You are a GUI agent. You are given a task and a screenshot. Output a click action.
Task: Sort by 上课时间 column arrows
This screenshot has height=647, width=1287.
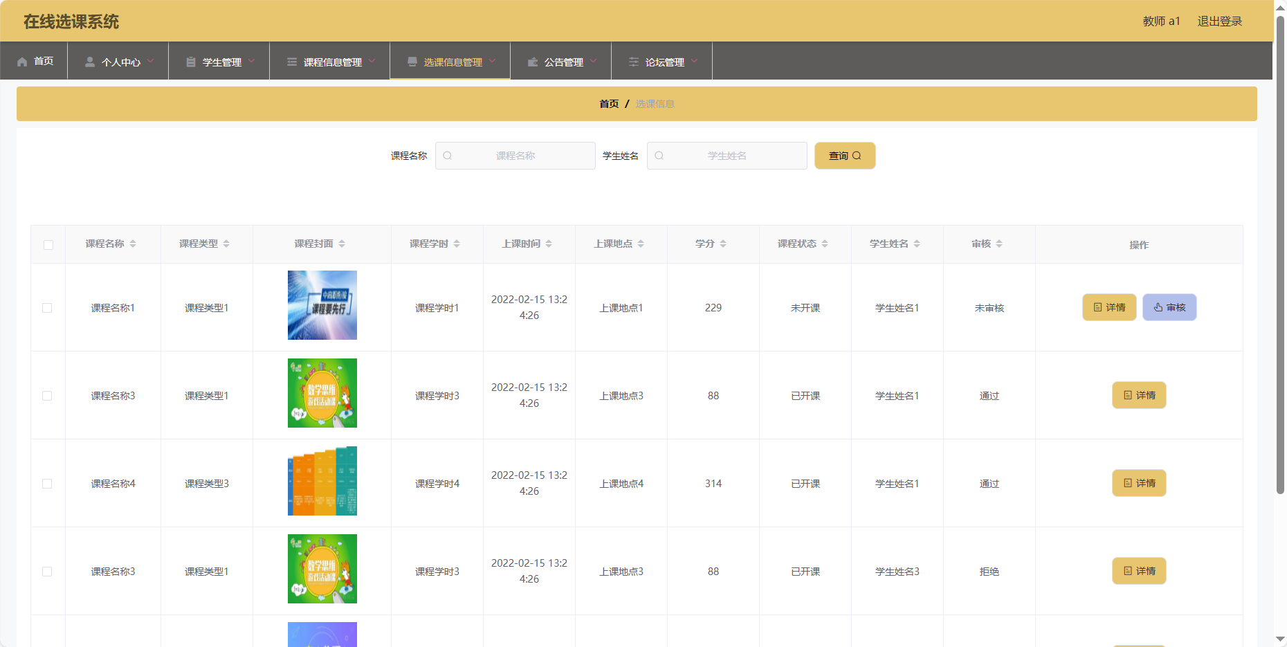[x=549, y=244]
